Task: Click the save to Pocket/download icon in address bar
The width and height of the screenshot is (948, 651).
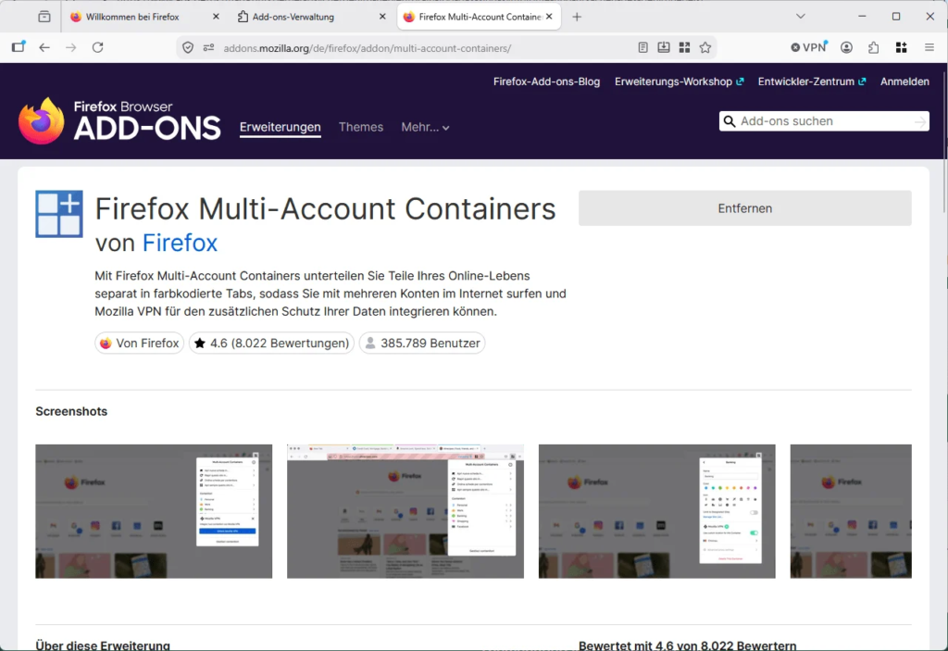Action: (663, 47)
